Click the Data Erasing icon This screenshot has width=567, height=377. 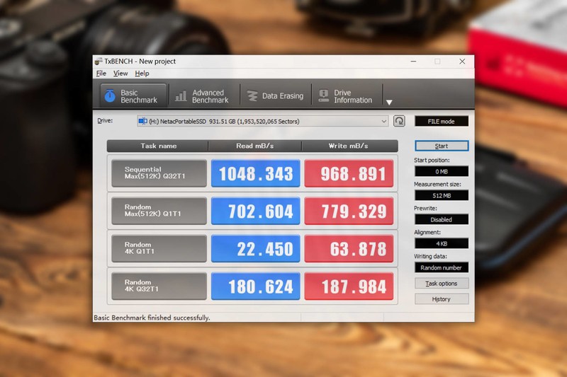coord(252,96)
